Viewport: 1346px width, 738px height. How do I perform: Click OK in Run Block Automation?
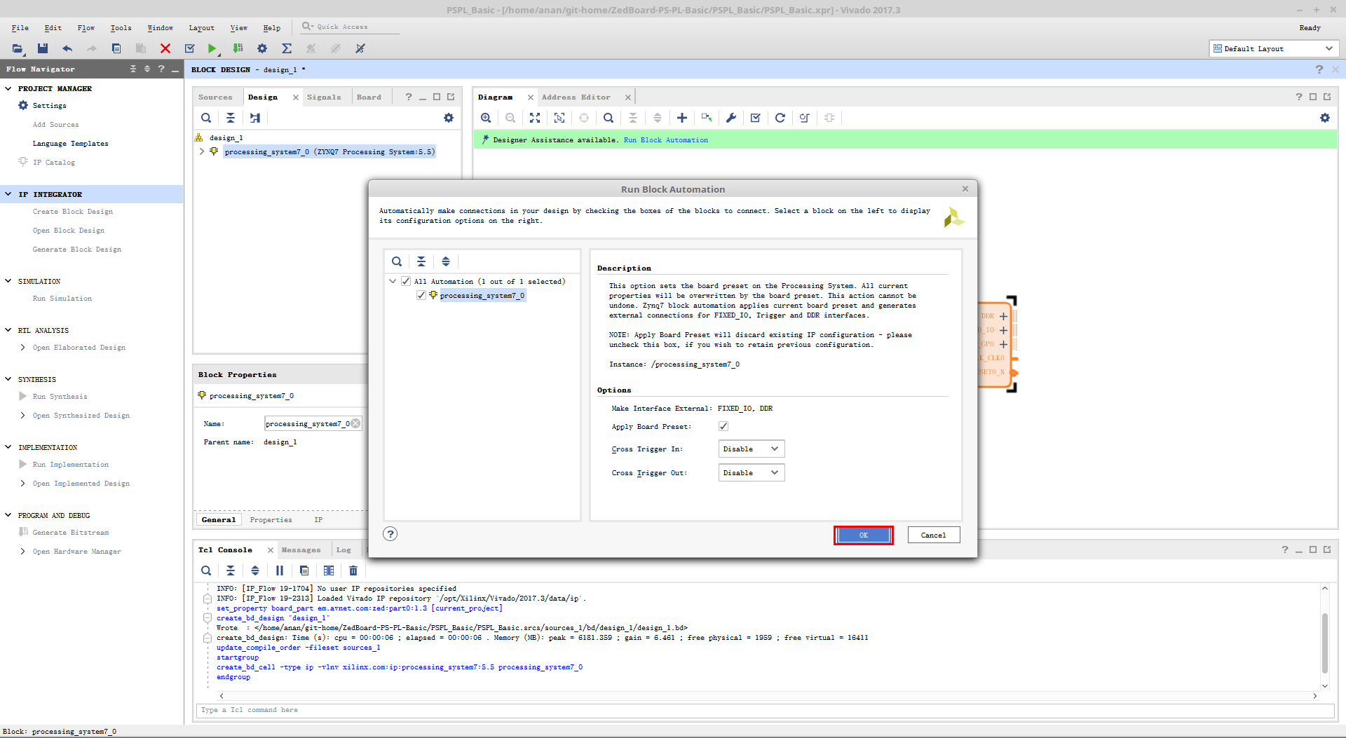(x=864, y=535)
